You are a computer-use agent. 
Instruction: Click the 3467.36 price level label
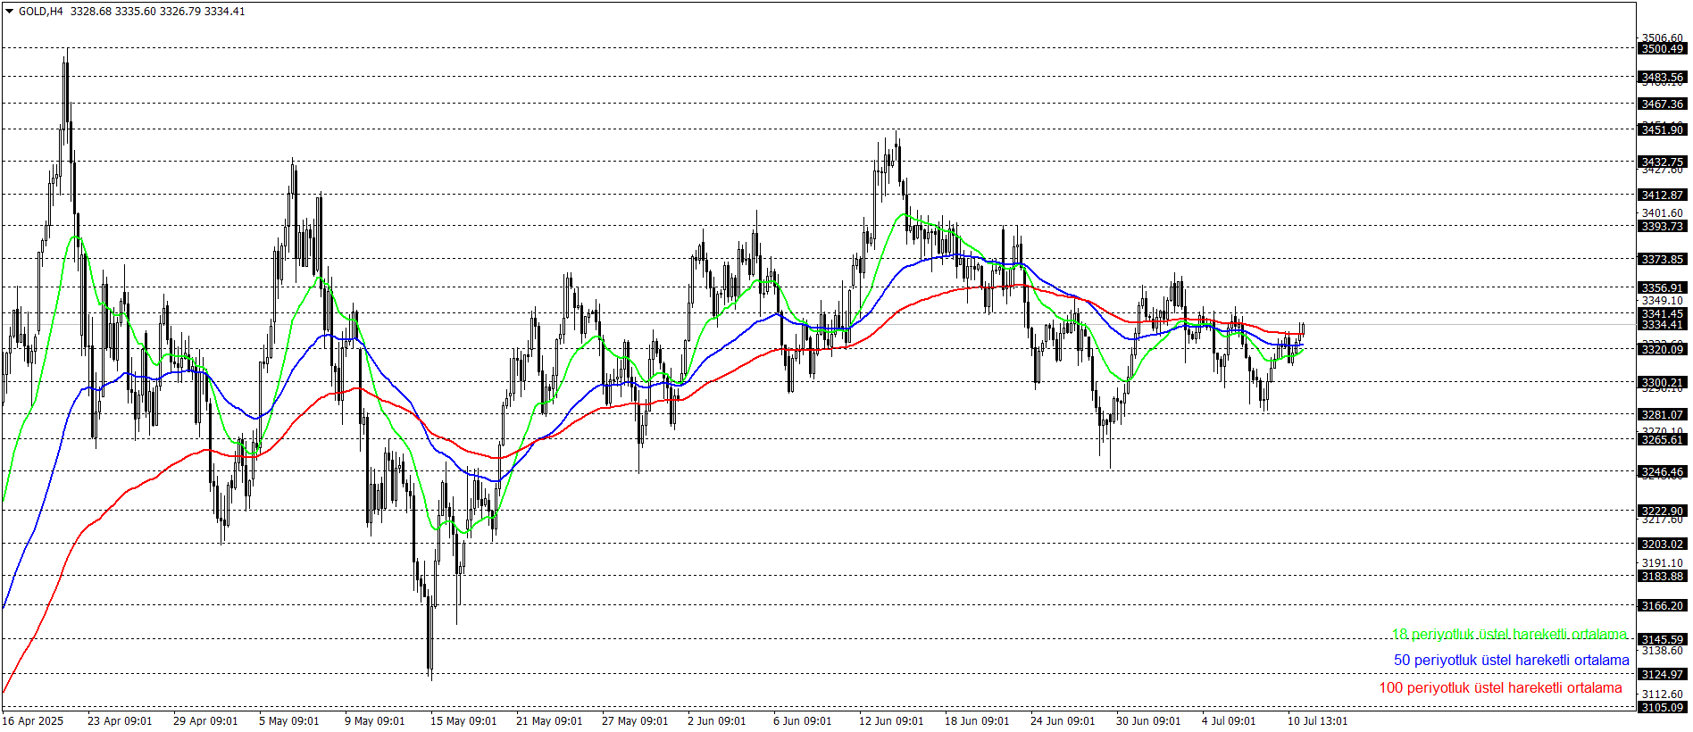click(1663, 104)
